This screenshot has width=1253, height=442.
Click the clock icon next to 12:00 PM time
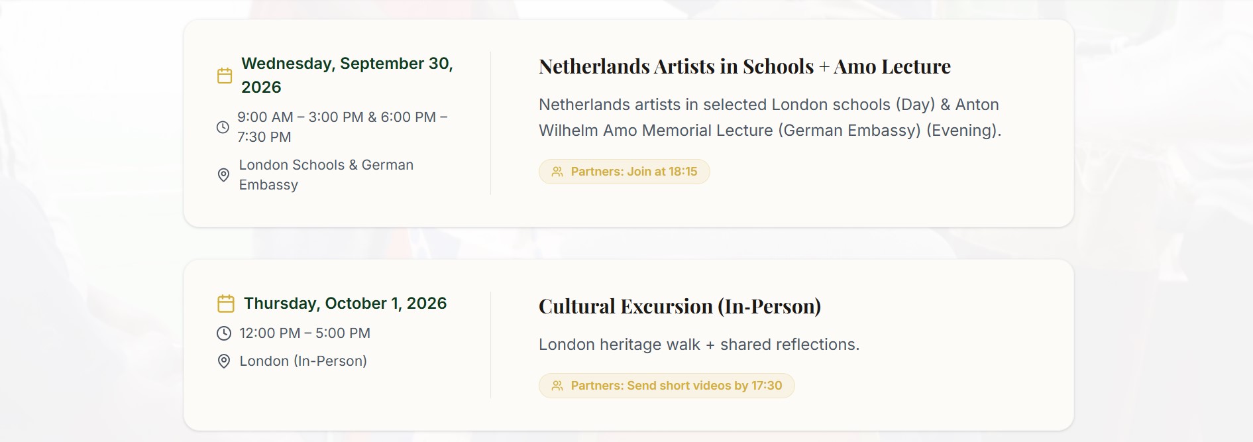click(224, 333)
